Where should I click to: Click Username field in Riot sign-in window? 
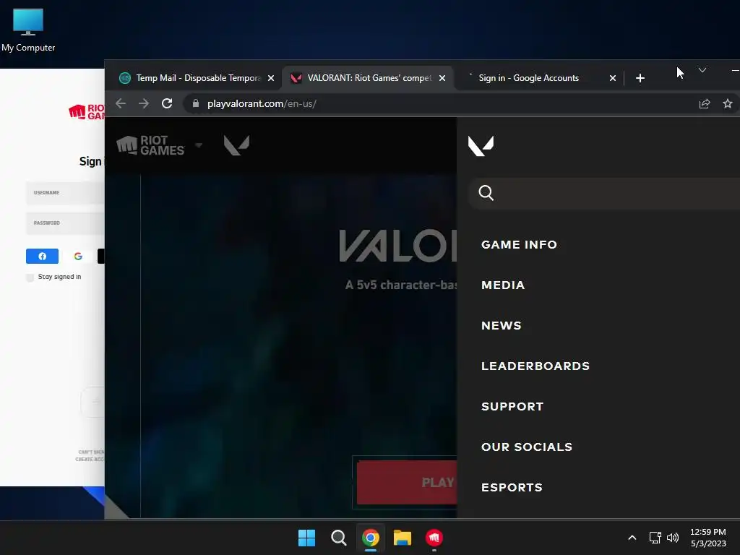pos(65,192)
